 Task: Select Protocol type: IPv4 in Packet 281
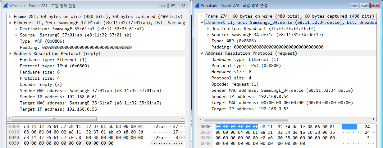pyautogui.click(x=55, y=66)
